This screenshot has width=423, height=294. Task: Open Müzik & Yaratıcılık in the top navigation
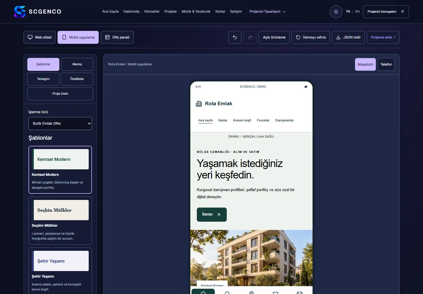[196, 12]
